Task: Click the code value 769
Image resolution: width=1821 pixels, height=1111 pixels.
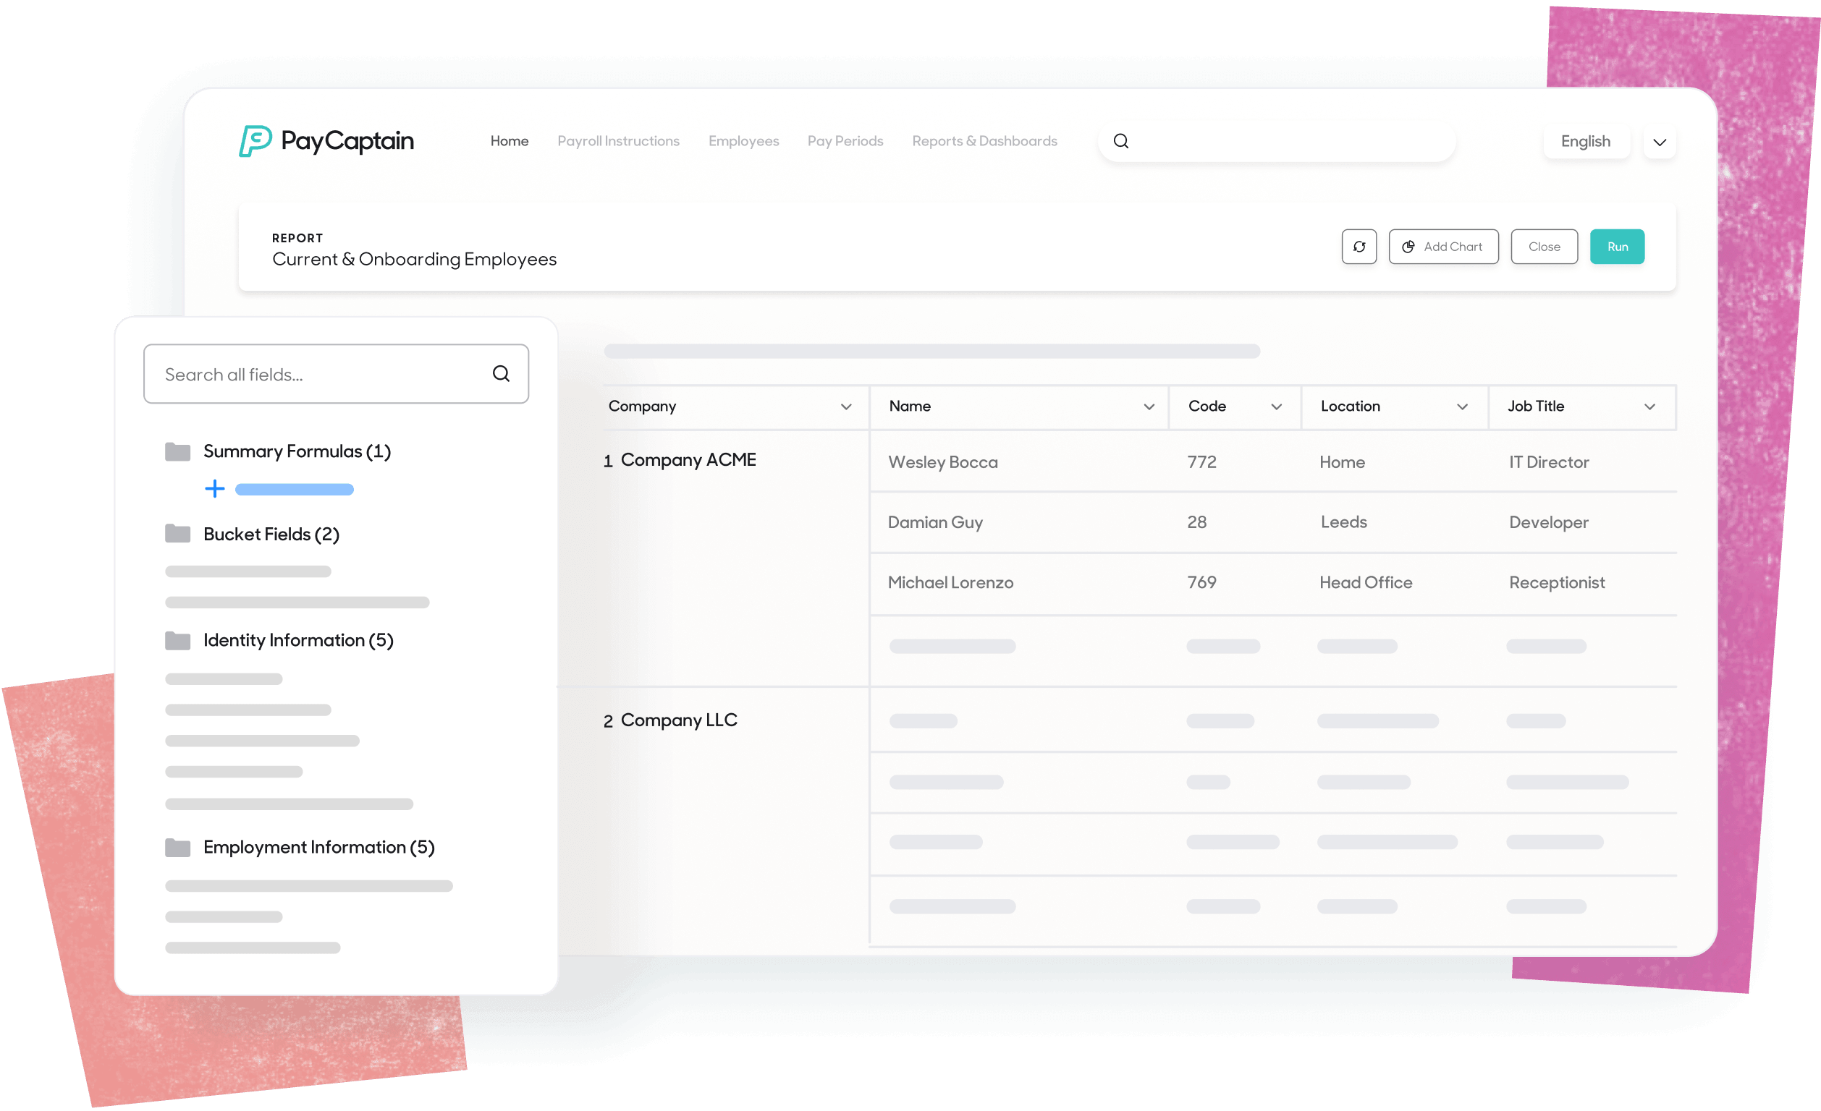Action: click(1201, 583)
